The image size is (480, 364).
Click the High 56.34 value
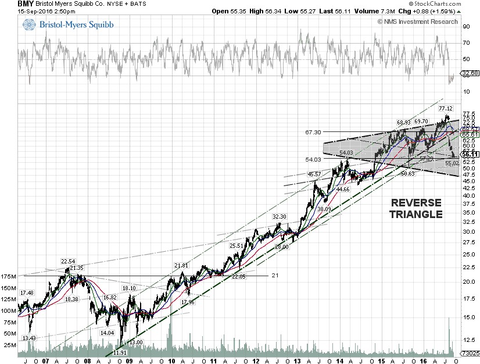click(265, 11)
